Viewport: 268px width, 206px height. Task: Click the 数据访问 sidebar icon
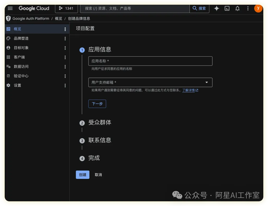click(x=8, y=66)
